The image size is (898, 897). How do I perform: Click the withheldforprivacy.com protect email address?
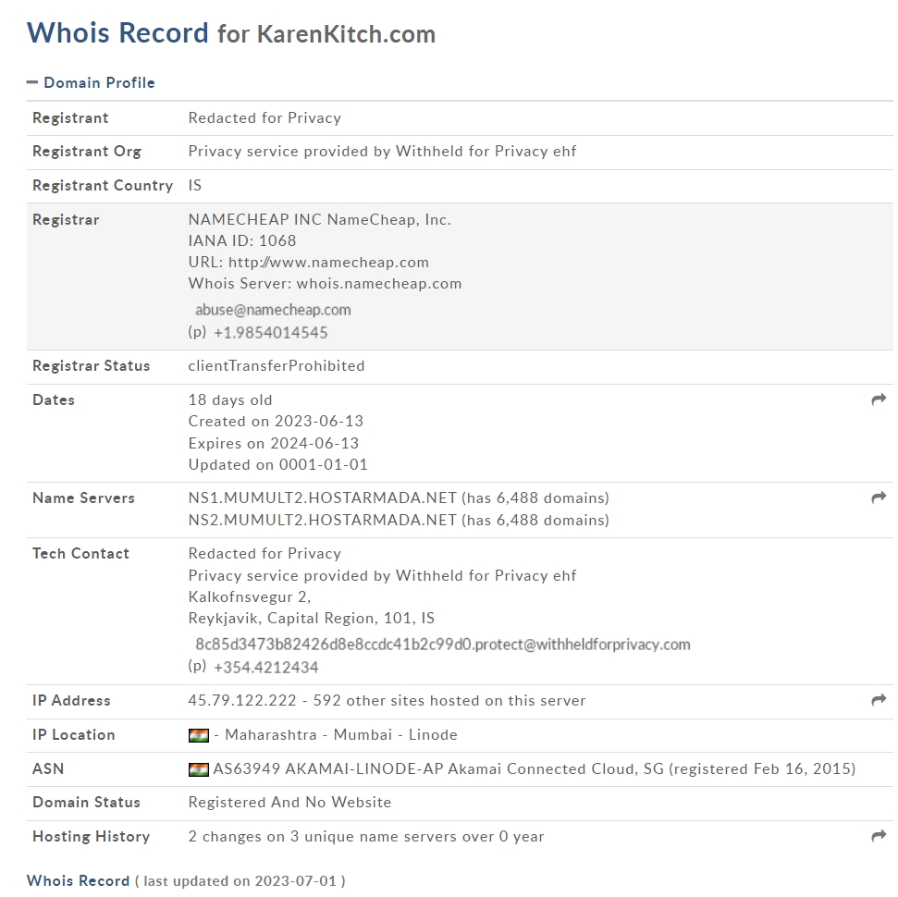pos(442,644)
